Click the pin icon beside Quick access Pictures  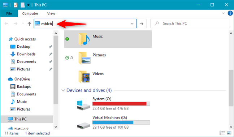click(51, 69)
